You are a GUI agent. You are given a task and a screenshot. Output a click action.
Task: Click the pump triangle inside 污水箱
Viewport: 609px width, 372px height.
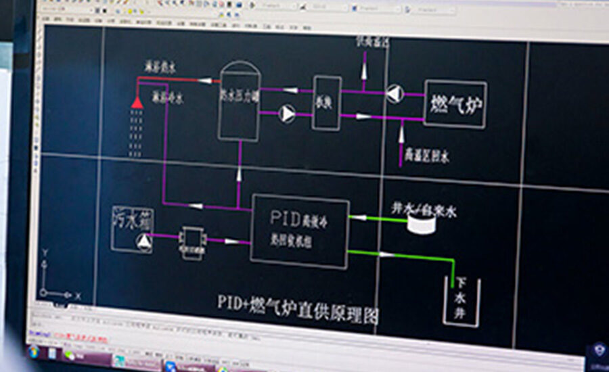pos(144,240)
